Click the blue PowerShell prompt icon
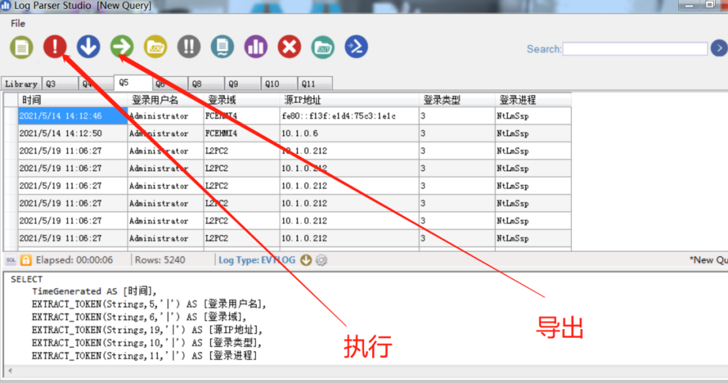 point(356,46)
